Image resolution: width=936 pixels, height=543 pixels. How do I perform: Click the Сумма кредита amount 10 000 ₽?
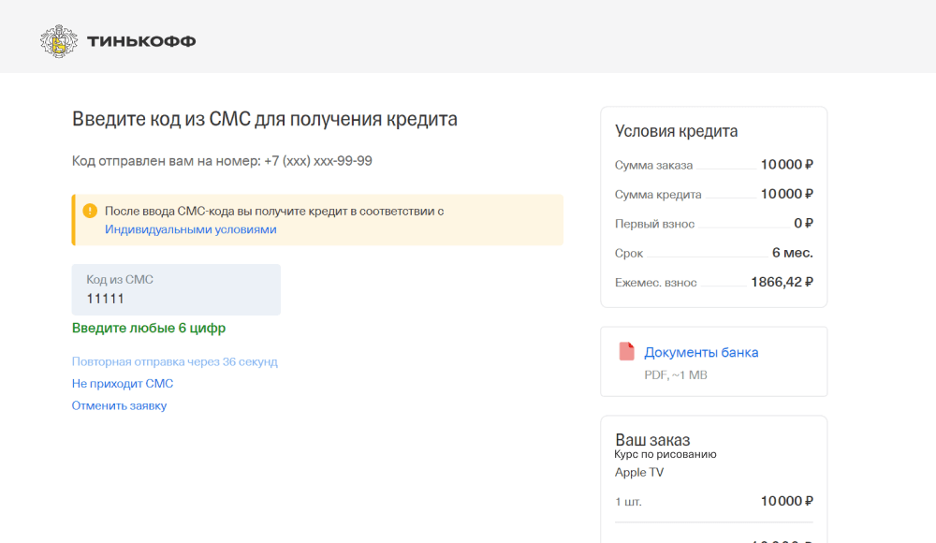[x=786, y=194]
